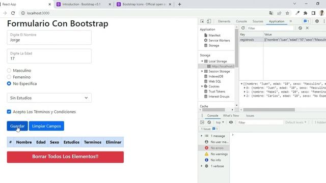The image size is (326, 183).
Task: Click the horizontal scrollbar of storage preview
Action: [269, 110]
